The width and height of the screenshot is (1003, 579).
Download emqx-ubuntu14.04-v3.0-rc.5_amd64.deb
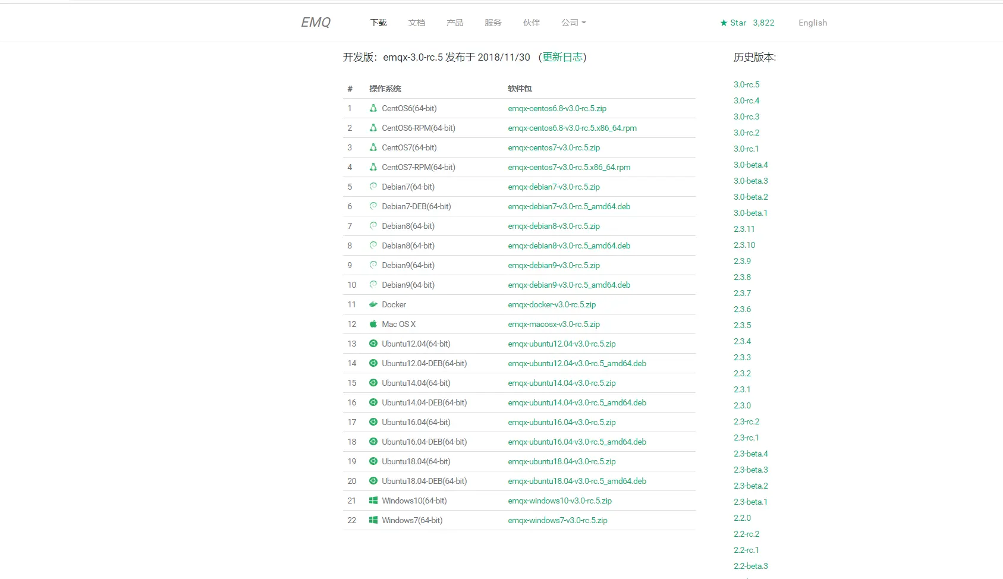click(x=577, y=402)
